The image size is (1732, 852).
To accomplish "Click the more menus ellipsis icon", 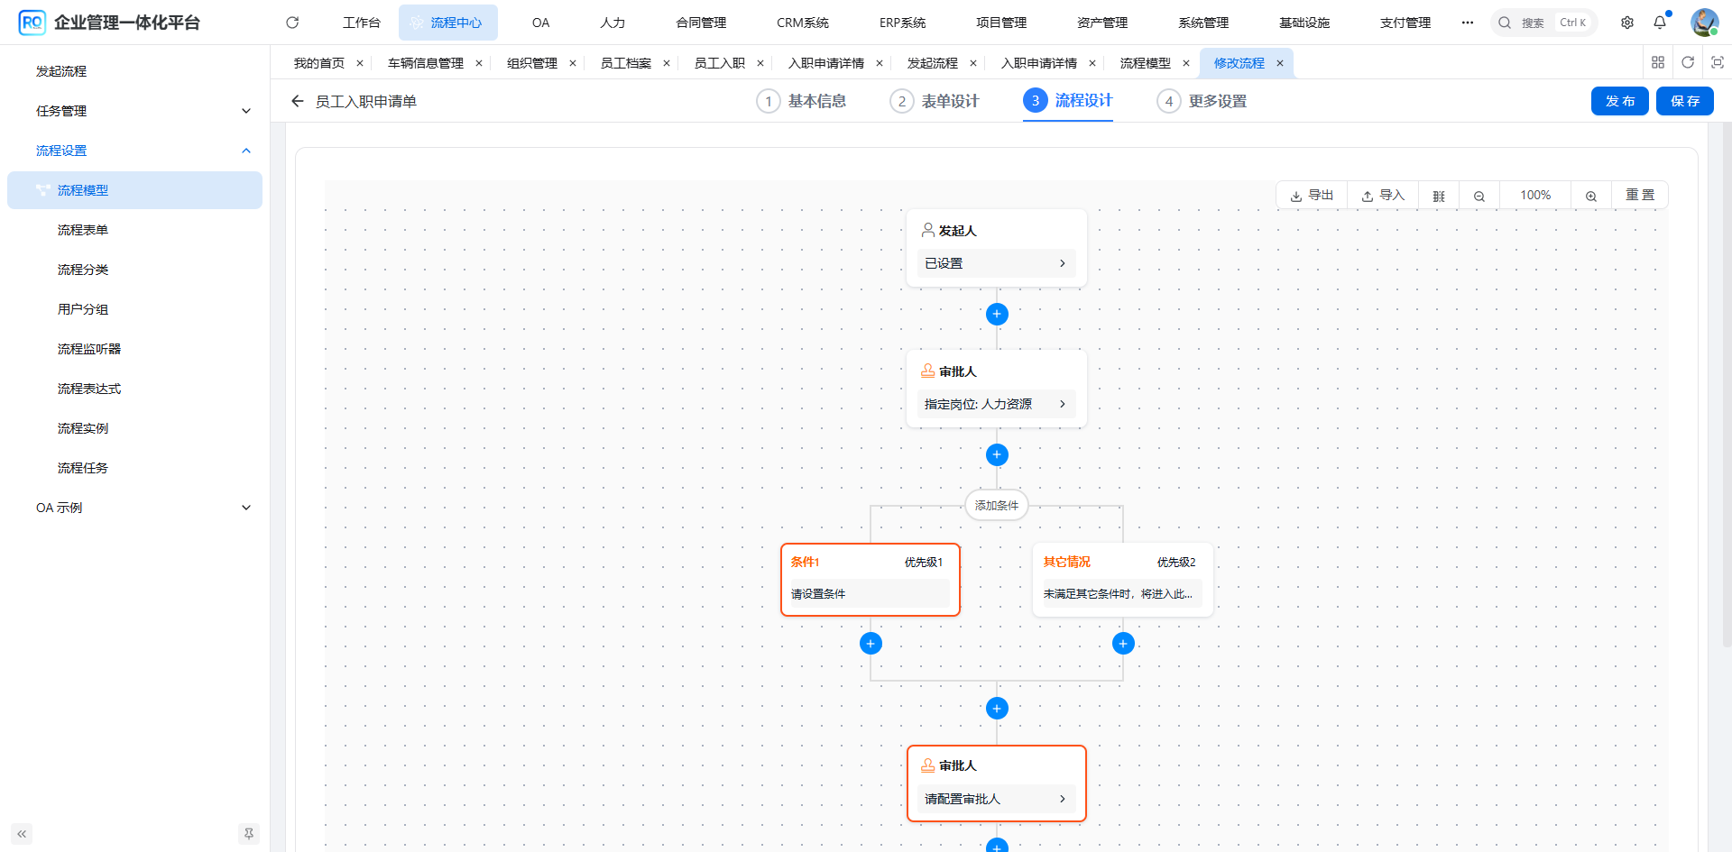I will point(1468,23).
